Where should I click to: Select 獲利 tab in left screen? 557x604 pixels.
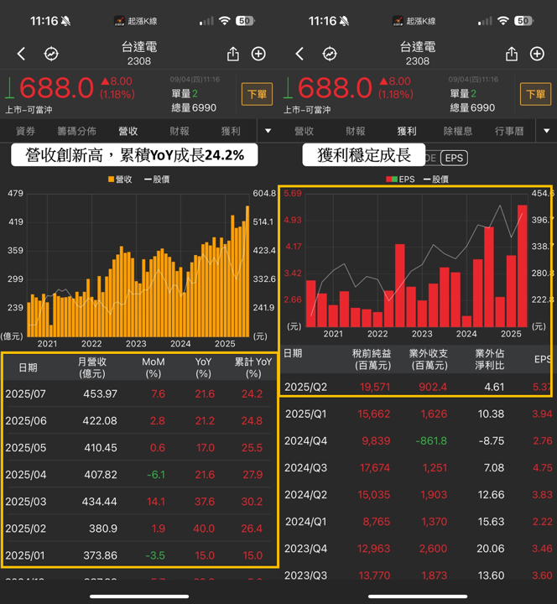(x=231, y=132)
